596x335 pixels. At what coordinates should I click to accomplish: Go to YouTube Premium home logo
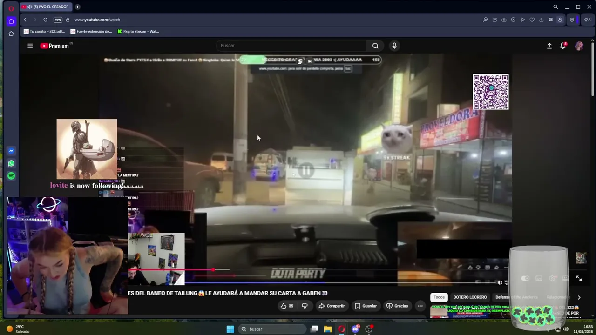(55, 46)
